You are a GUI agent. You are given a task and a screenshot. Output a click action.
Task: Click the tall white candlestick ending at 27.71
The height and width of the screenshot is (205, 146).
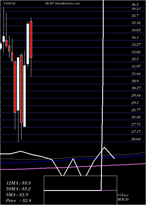25,96
